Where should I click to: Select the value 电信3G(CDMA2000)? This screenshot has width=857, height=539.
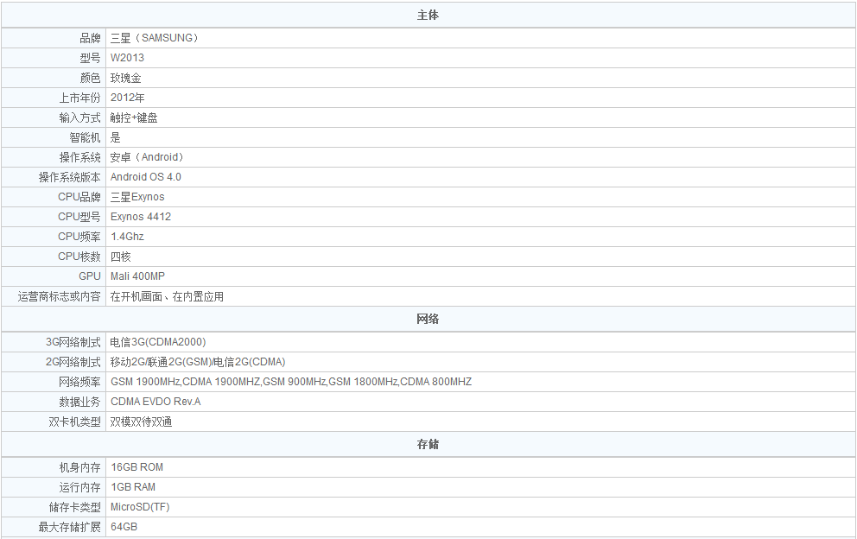tap(158, 342)
